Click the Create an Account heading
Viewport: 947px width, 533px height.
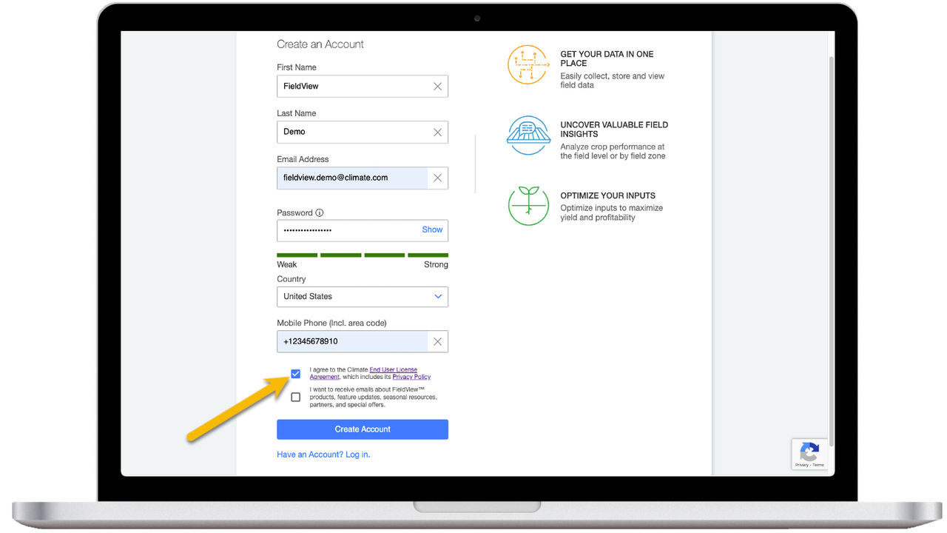pos(320,44)
